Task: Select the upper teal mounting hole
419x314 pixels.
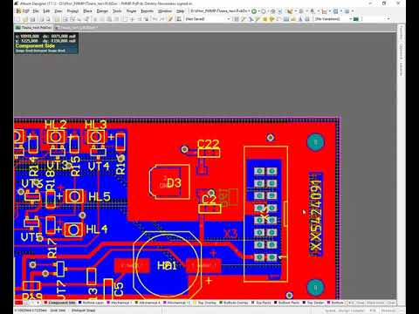Action: click(x=316, y=142)
